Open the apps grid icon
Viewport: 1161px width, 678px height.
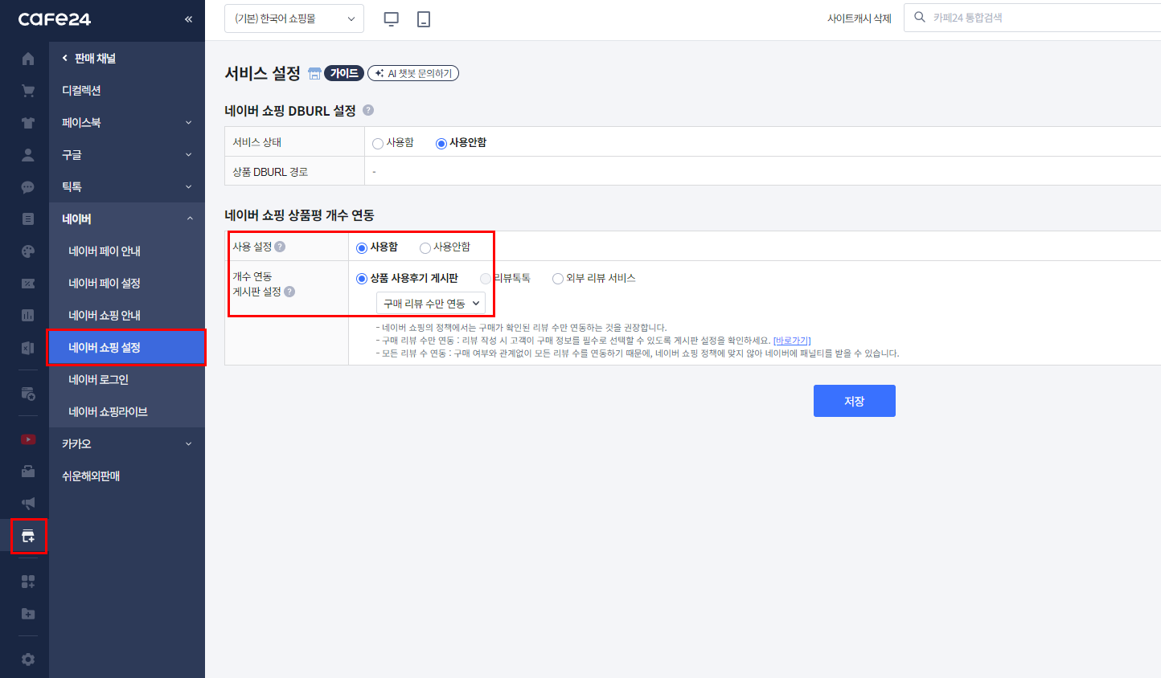[28, 582]
